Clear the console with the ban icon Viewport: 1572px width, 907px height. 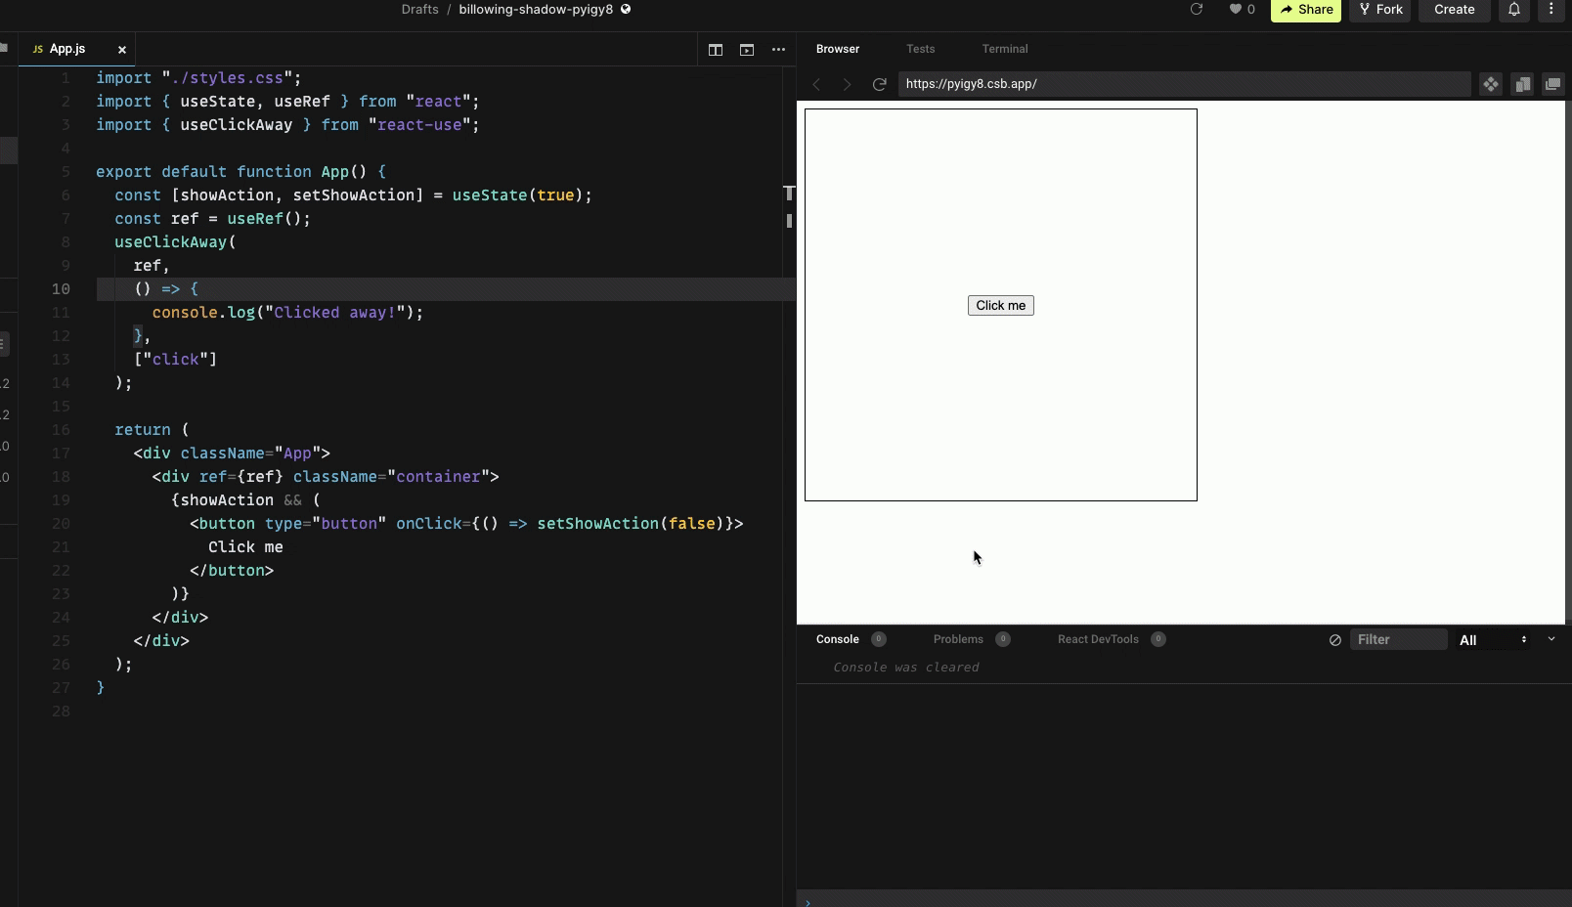point(1334,640)
